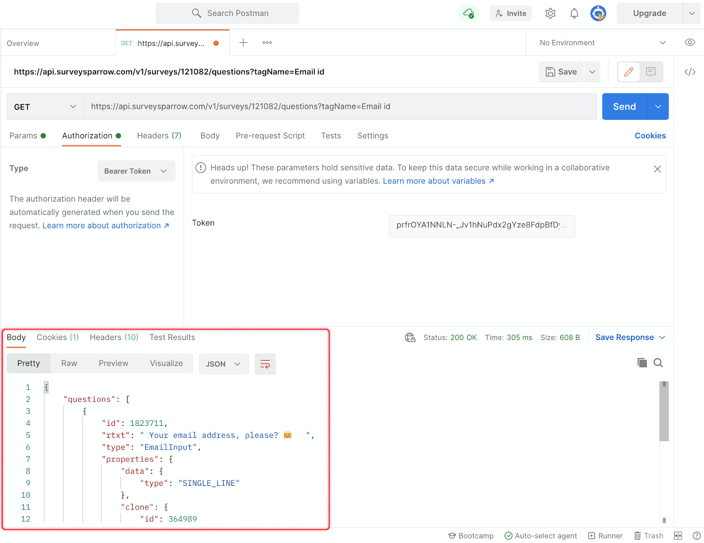
Task: Open the code snippet panel icon
Action: pyautogui.click(x=690, y=72)
